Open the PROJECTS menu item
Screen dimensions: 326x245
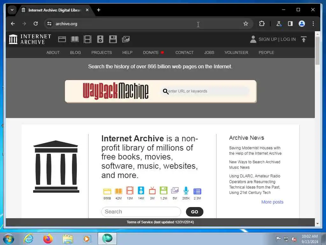(102, 53)
